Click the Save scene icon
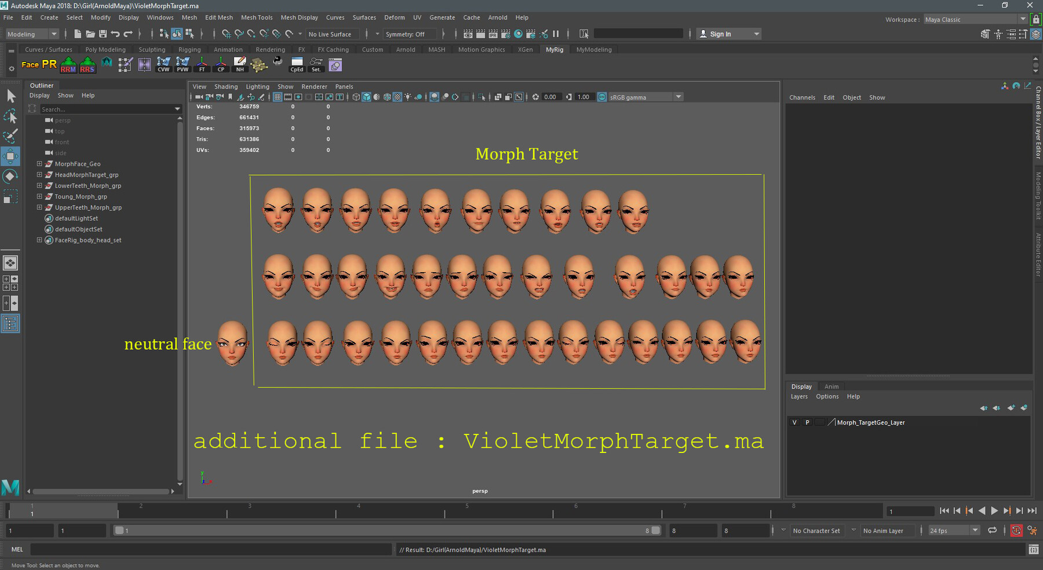 click(103, 34)
